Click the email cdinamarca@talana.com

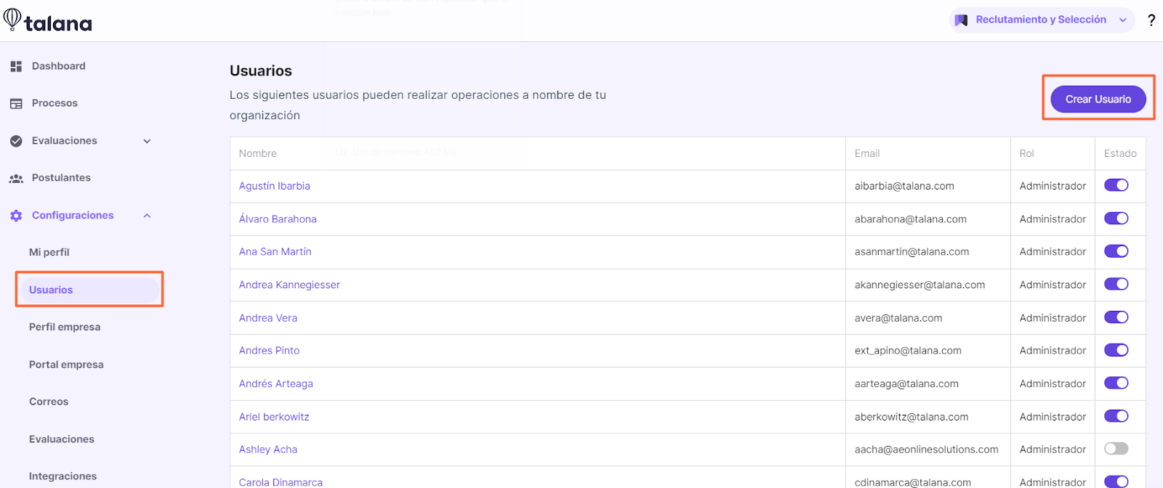click(913, 482)
